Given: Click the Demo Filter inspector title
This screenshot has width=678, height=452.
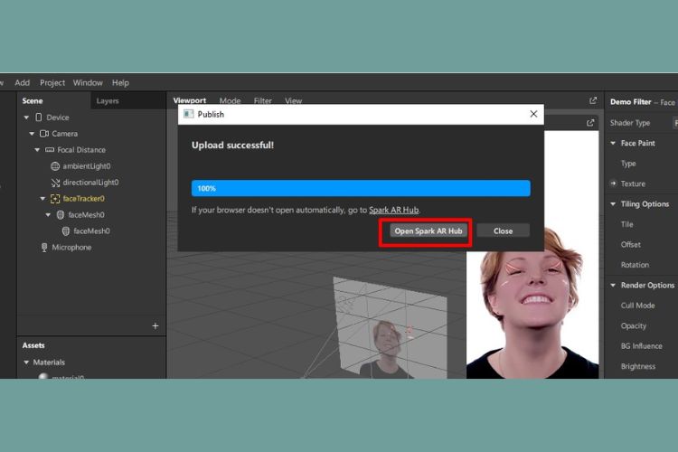Looking at the screenshot, I should click(630, 102).
